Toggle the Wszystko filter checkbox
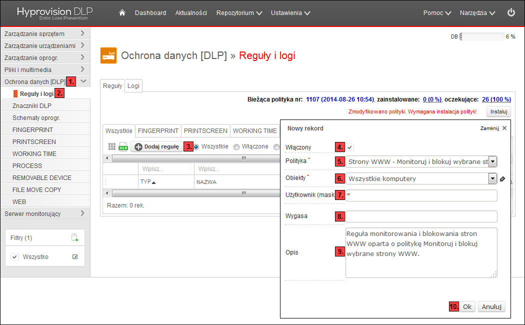The height and width of the screenshot is (325, 525). pos(14,256)
